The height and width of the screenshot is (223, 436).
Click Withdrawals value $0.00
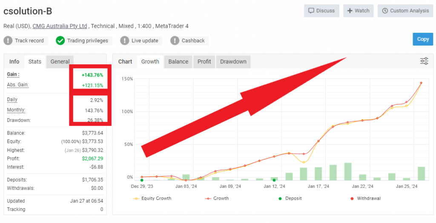click(97, 188)
